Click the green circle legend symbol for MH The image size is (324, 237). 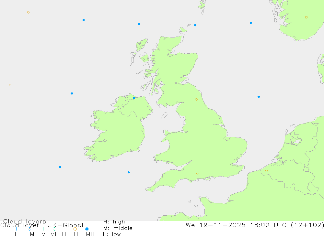[x=54, y=229]
